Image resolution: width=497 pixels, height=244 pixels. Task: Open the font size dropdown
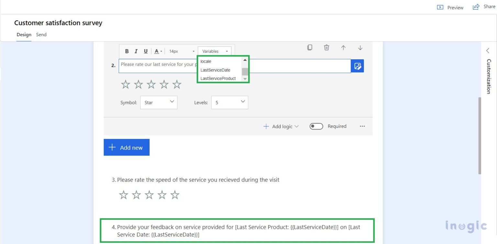click(x=180, y=51)
